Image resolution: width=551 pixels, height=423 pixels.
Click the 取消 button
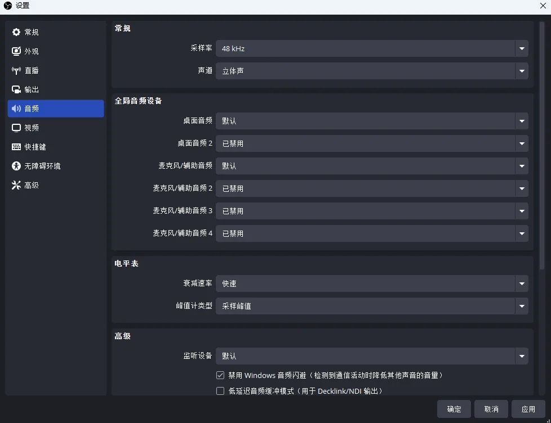click(x=491, y=409)
